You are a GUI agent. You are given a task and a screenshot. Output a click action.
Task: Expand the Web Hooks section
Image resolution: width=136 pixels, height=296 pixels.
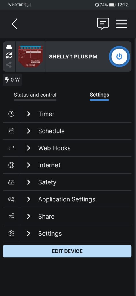point(76,148)
